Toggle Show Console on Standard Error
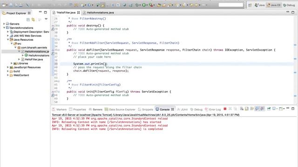Viewport: 298px width, 167px height. 262,109
